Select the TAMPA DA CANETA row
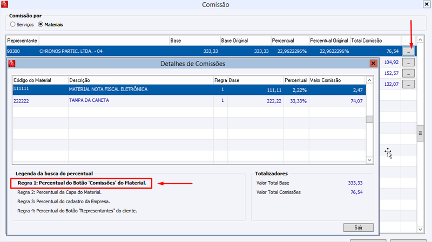 tap(190, 101)
